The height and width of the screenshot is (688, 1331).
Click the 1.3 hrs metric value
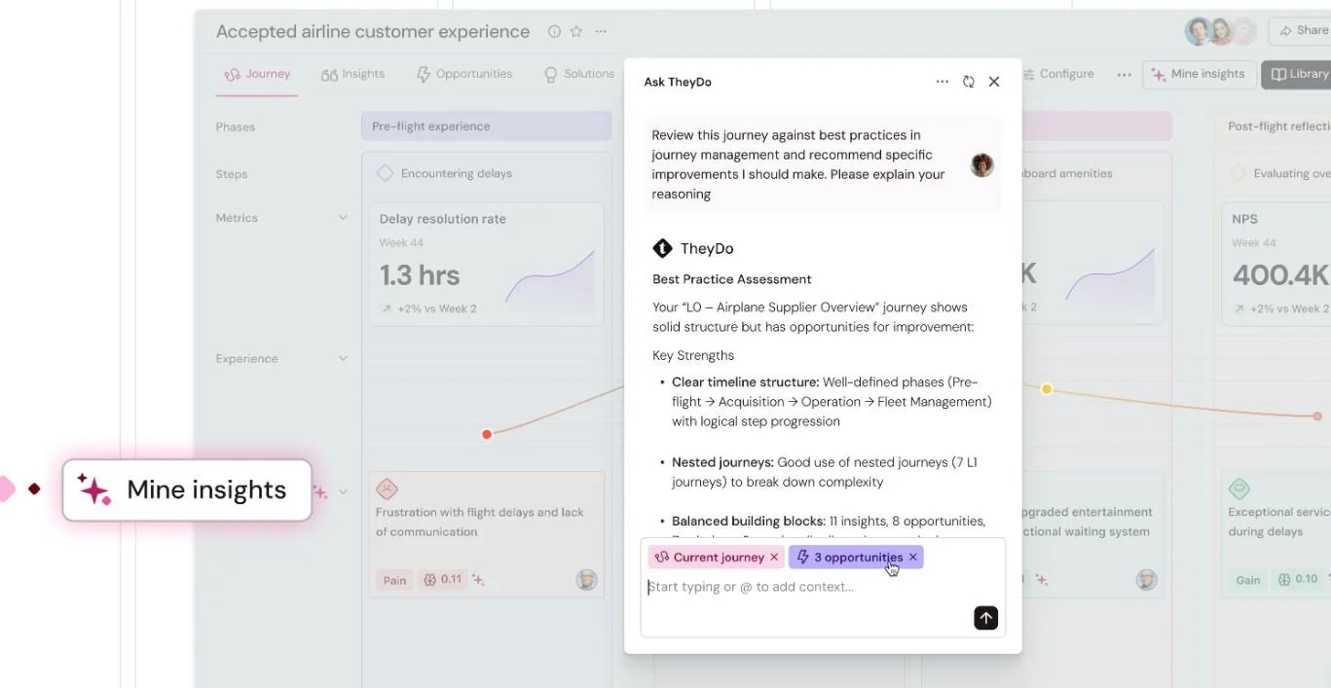(420, 275)
